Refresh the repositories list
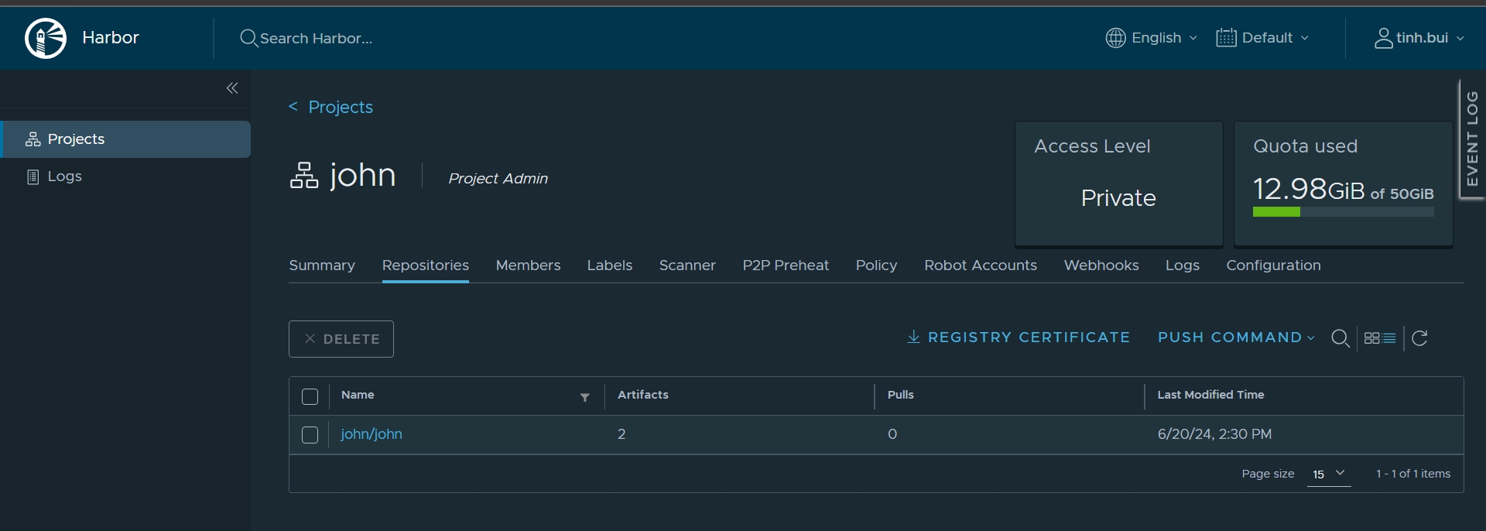1486x531 pixels. point(1419,338)
